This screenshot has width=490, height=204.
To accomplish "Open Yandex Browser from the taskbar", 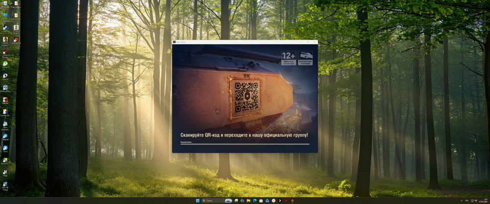I will [x=273, y=201].
